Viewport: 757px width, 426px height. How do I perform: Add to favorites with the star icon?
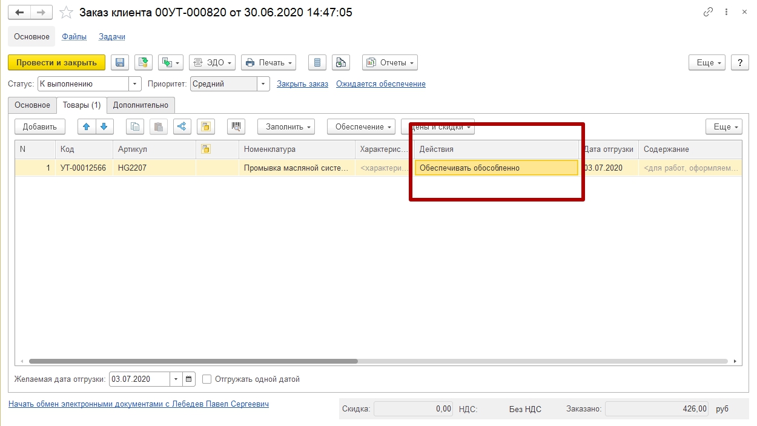point(67,13)
